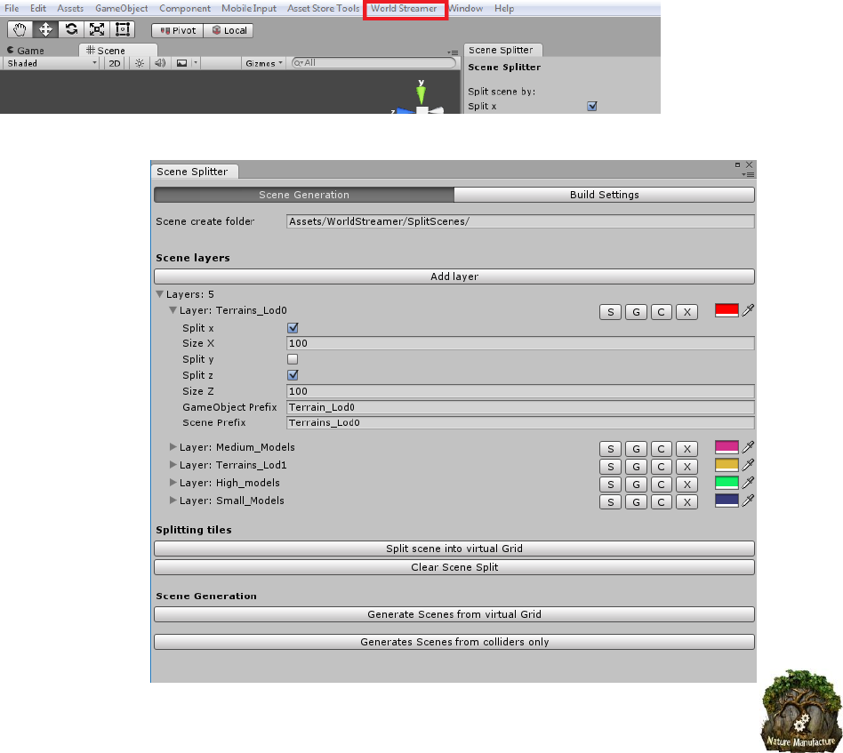843x753 pixels.
Task: Pick color for Terrains_Lod1 with eyedropper
Action: click(x=748, y=465)
